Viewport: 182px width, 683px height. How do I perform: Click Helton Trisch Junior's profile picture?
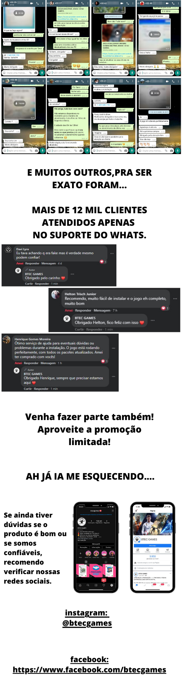(56, 294)
